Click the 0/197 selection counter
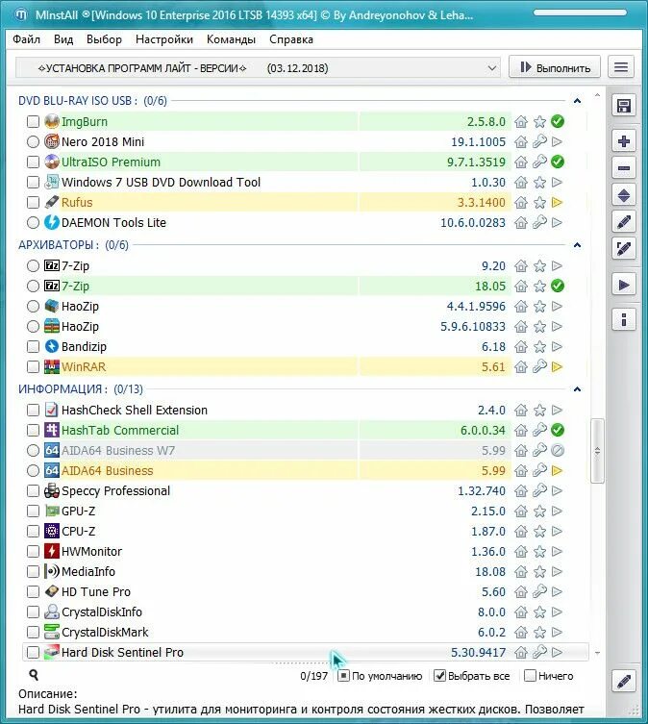This screenshot has height=724, width=648. (314, 676)
